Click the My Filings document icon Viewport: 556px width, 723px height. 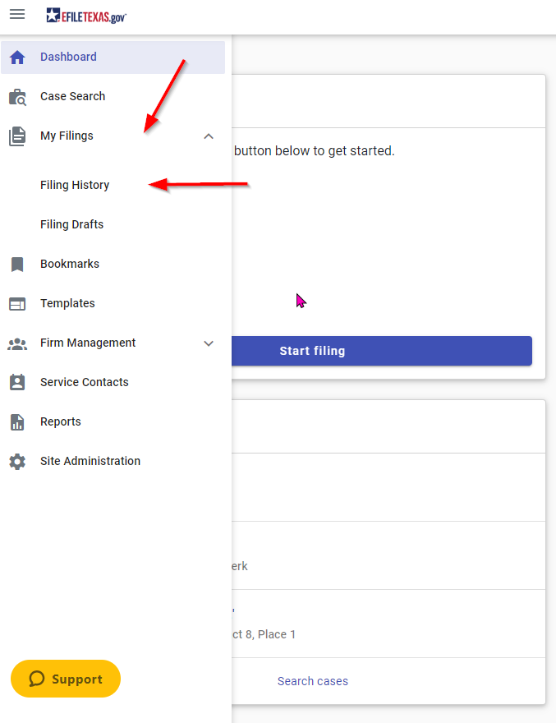click(x=17, y=136)
